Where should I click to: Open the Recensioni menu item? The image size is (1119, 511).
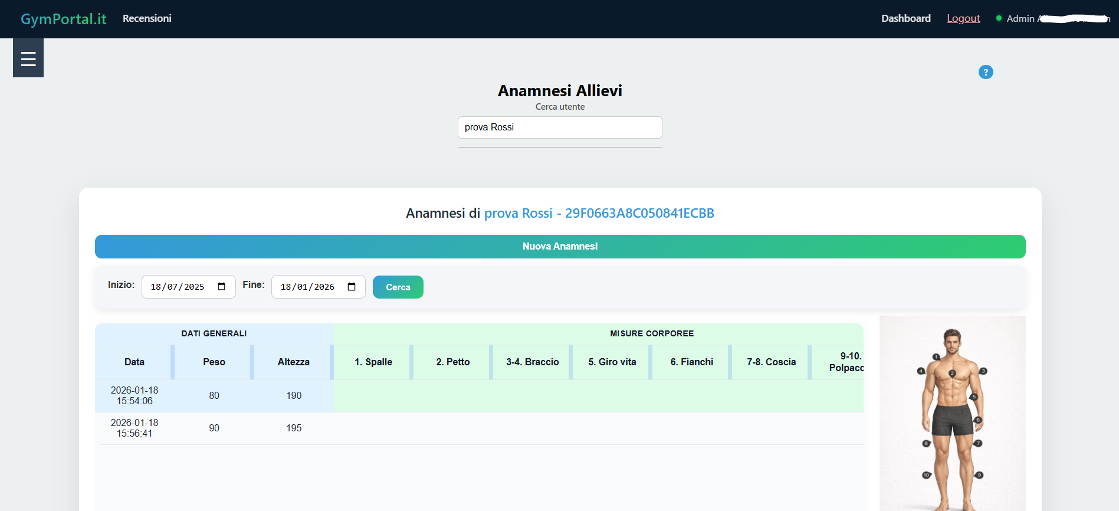point(147,18)
